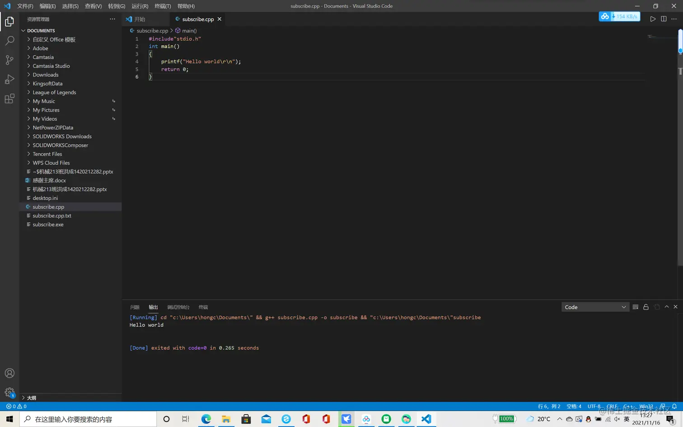
Task: Open the 终端(T) menu
Action: coord(163,6)
